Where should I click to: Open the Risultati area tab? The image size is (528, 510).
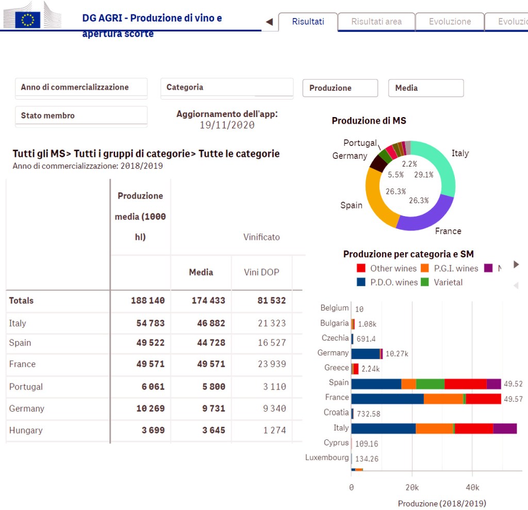click(376, 22)
